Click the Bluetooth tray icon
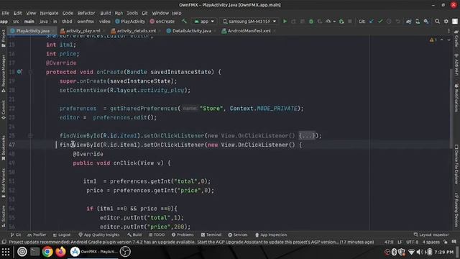Viewport: 460px width, 259px height. coord(395,252)
